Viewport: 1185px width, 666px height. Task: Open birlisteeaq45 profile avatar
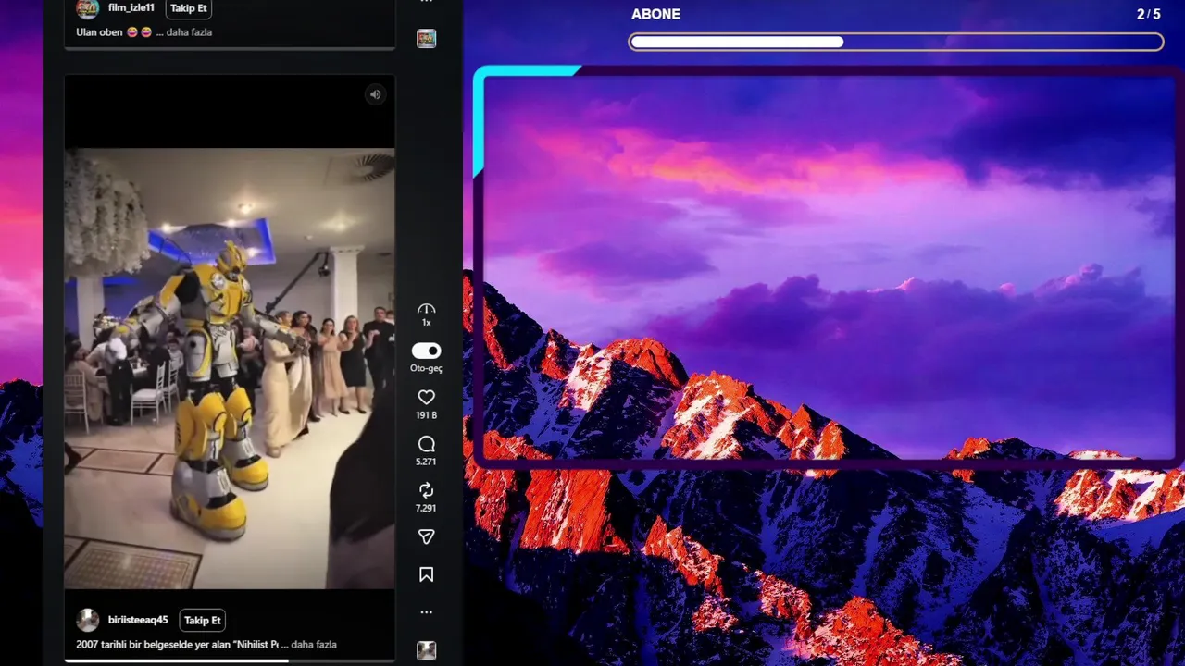coord(88,620)
